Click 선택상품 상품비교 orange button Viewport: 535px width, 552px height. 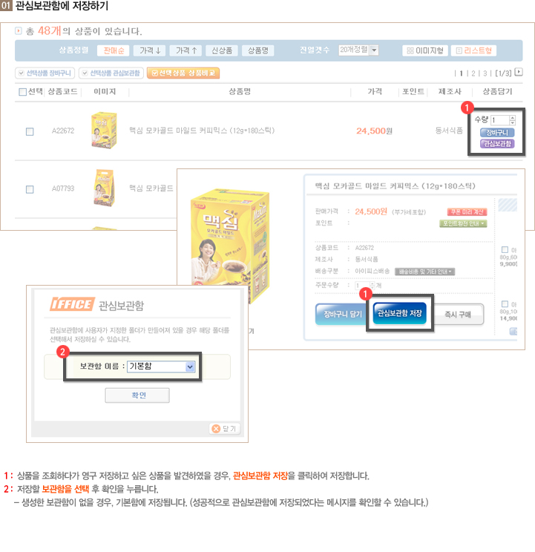click(183, 73)
